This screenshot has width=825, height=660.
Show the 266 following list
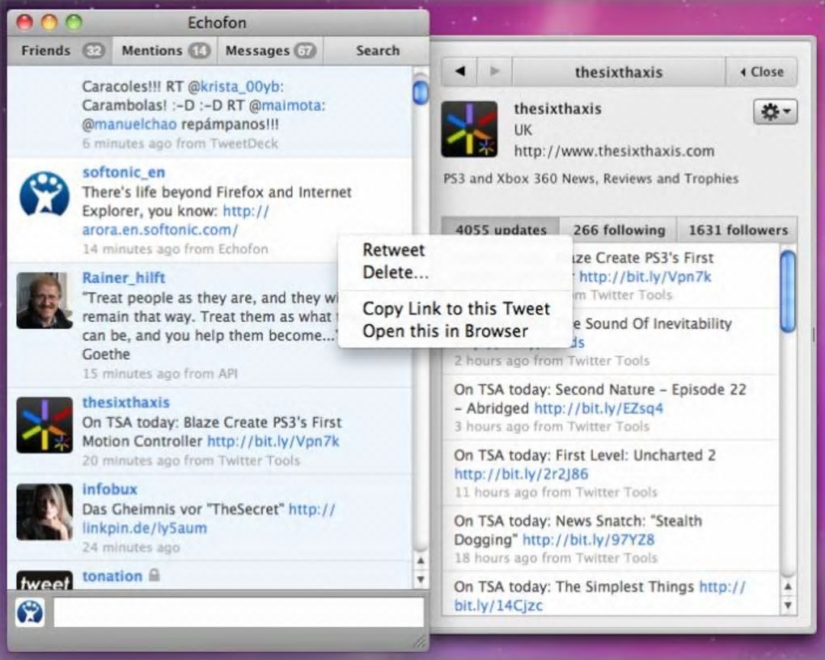[x=619, y=230]
